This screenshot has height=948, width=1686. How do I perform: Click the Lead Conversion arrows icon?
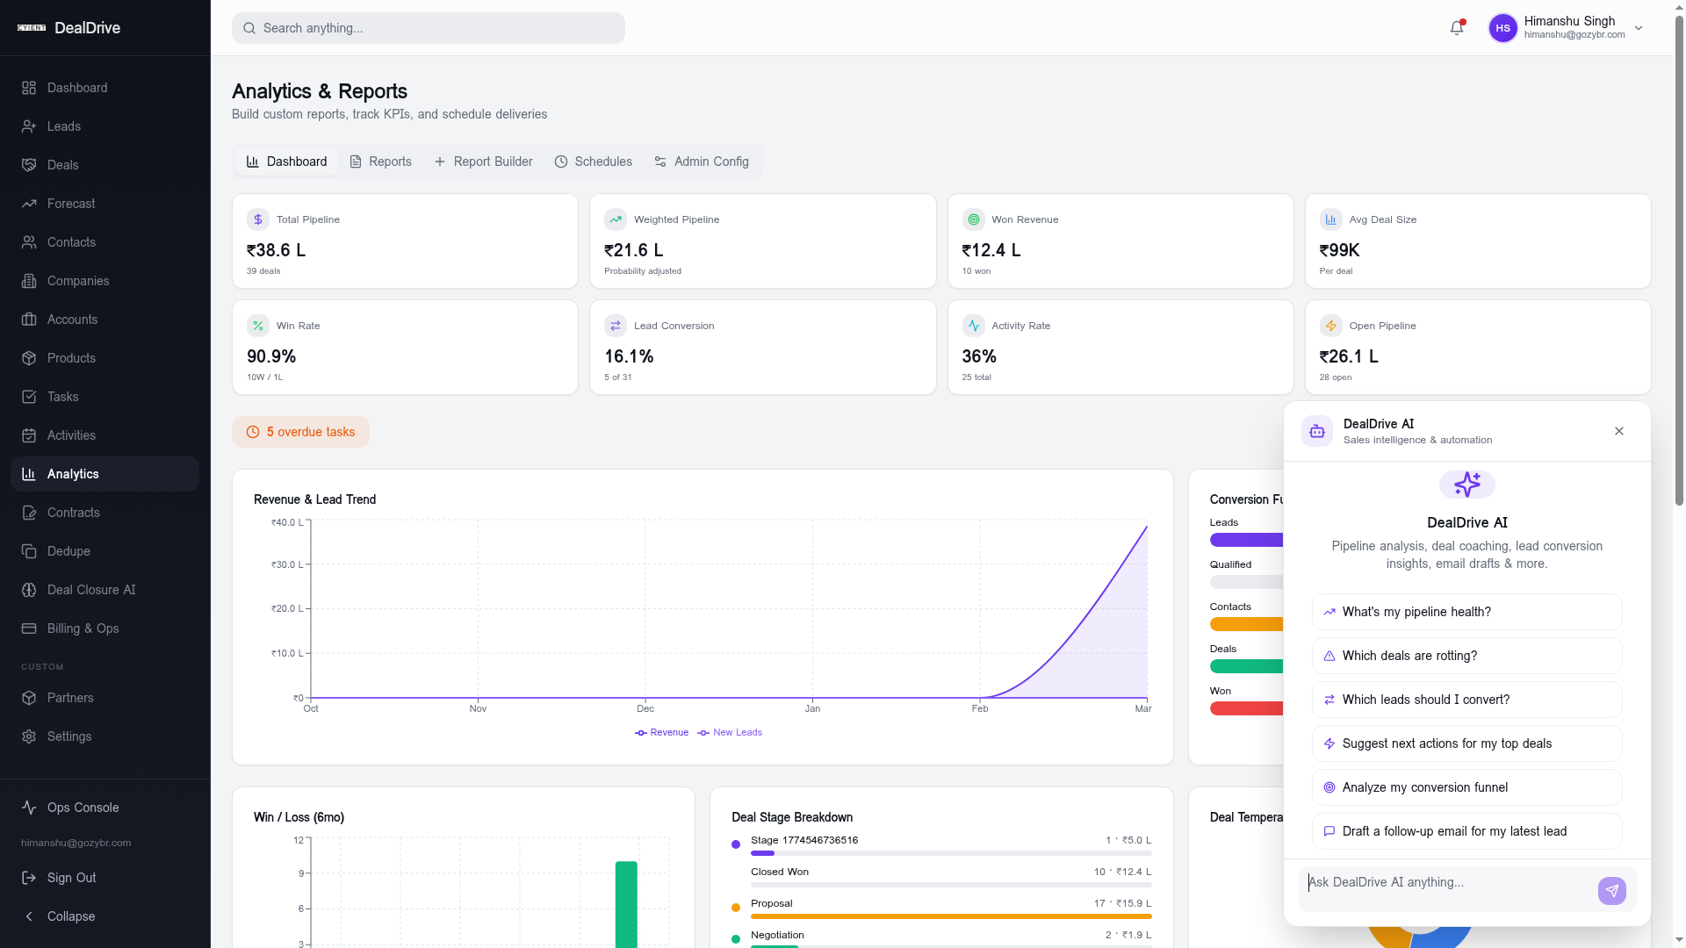(616, 326)
